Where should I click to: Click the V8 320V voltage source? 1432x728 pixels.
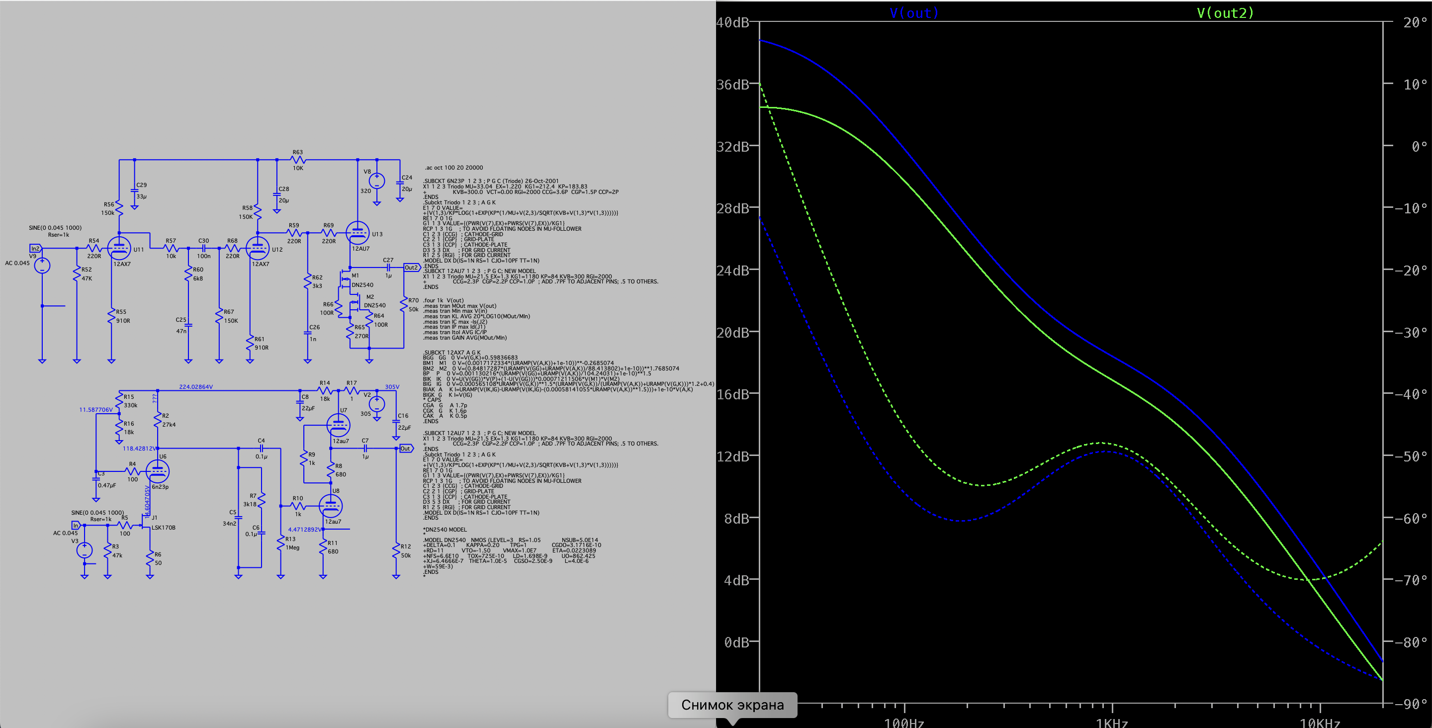click(376, 181)
